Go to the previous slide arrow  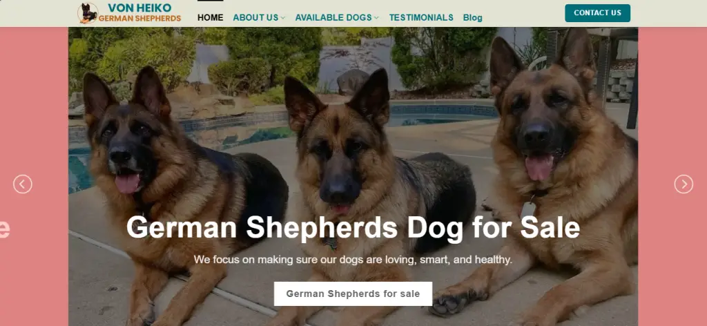coord(23,184)
